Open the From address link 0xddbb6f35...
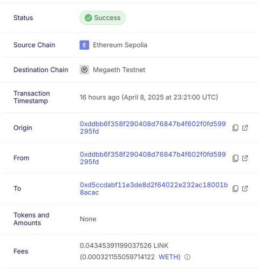 tap(153, 158)
